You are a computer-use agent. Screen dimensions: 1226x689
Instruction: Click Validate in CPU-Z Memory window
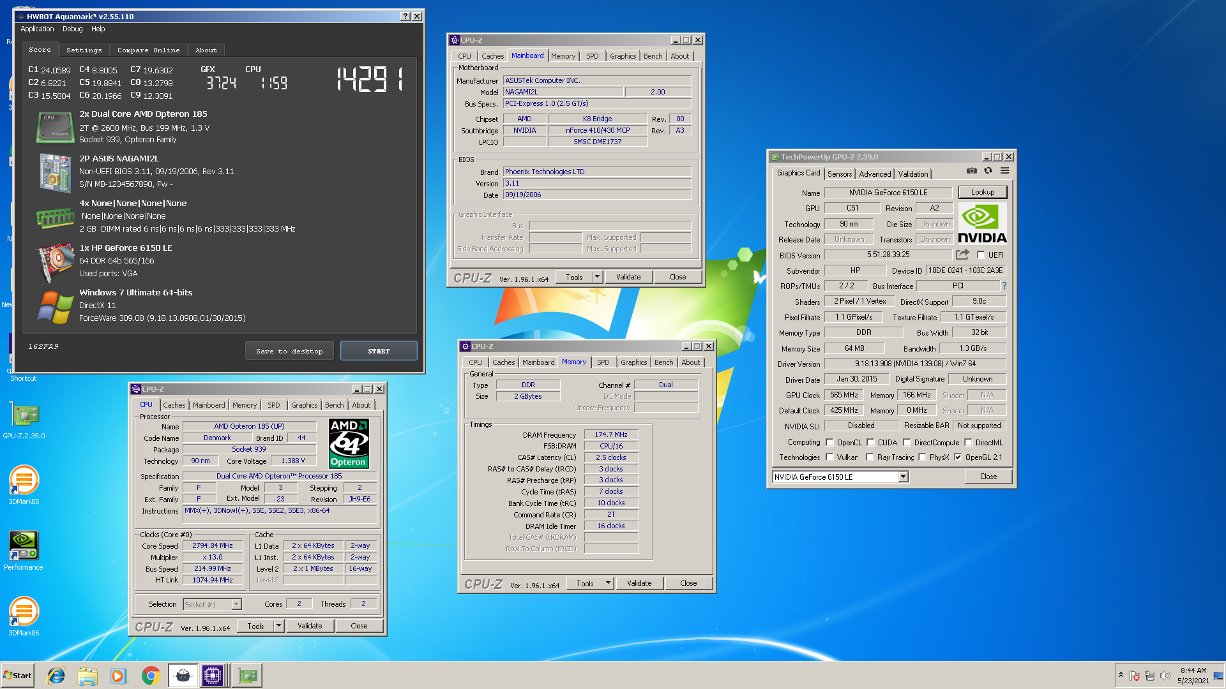point(639,583)
